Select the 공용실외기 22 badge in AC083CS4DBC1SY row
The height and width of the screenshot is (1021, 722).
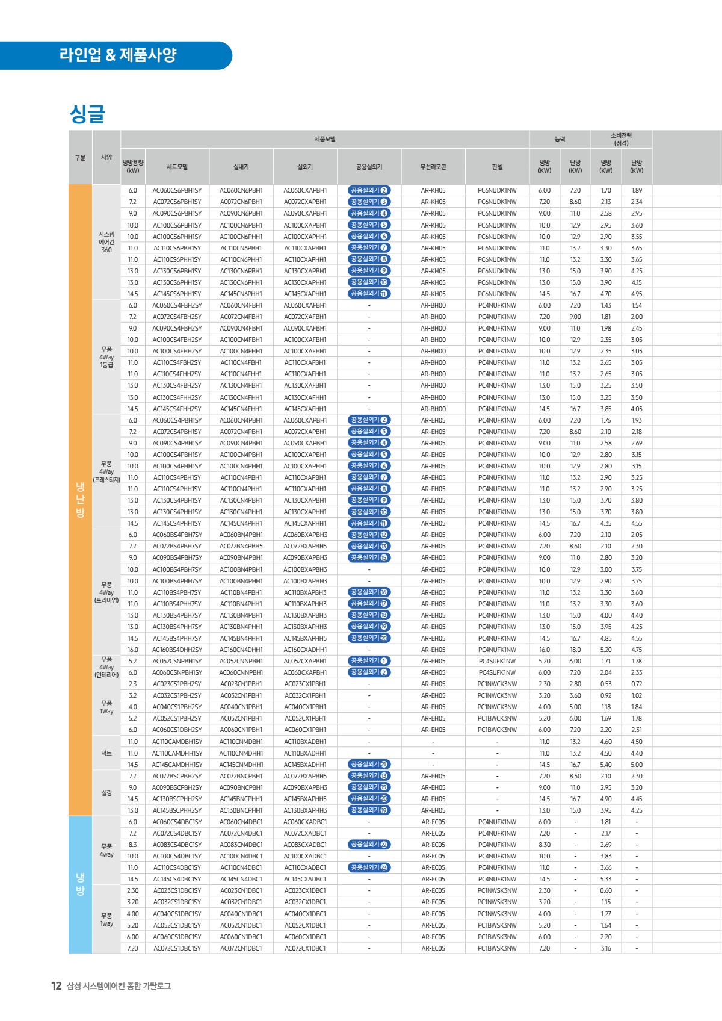click(369, 845)
